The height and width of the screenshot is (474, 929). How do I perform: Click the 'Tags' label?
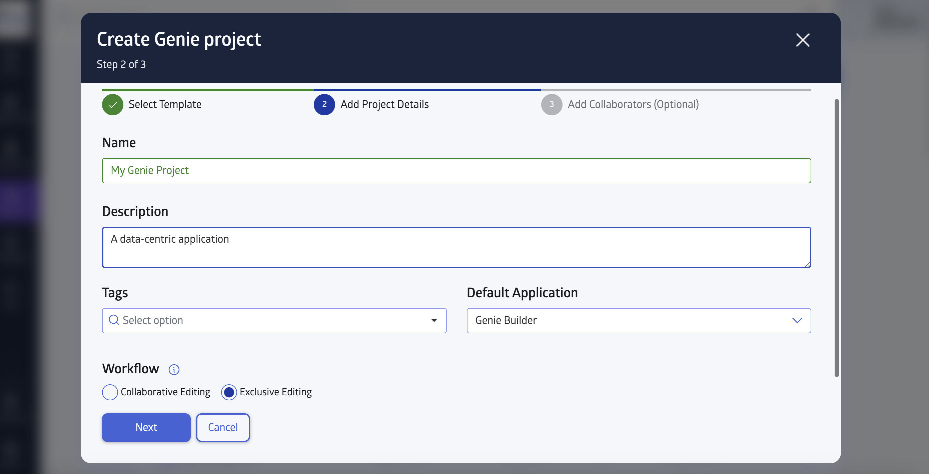[115, 293]
